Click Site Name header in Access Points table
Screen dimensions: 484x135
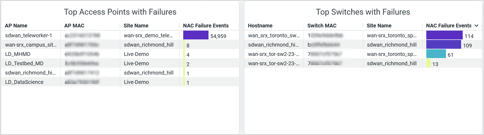pyautogui.click(x=136, y=26)
